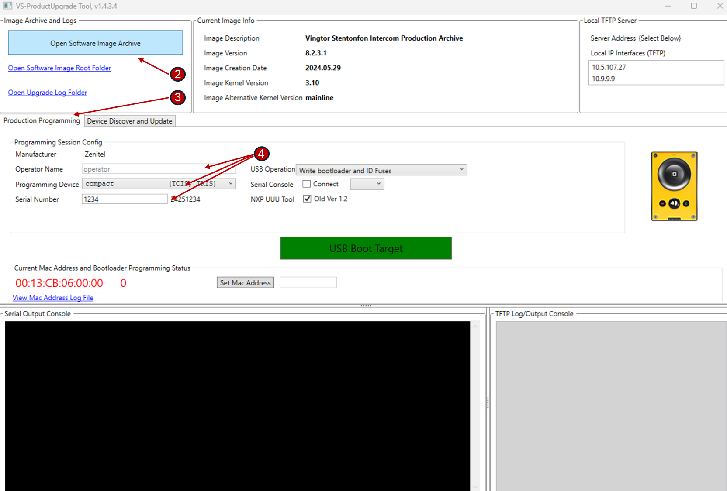The height and width of the screenshot is (491, 727).
Task: Uncheck the Old Ver 1.2 checkbox
Action: [307, 199]
